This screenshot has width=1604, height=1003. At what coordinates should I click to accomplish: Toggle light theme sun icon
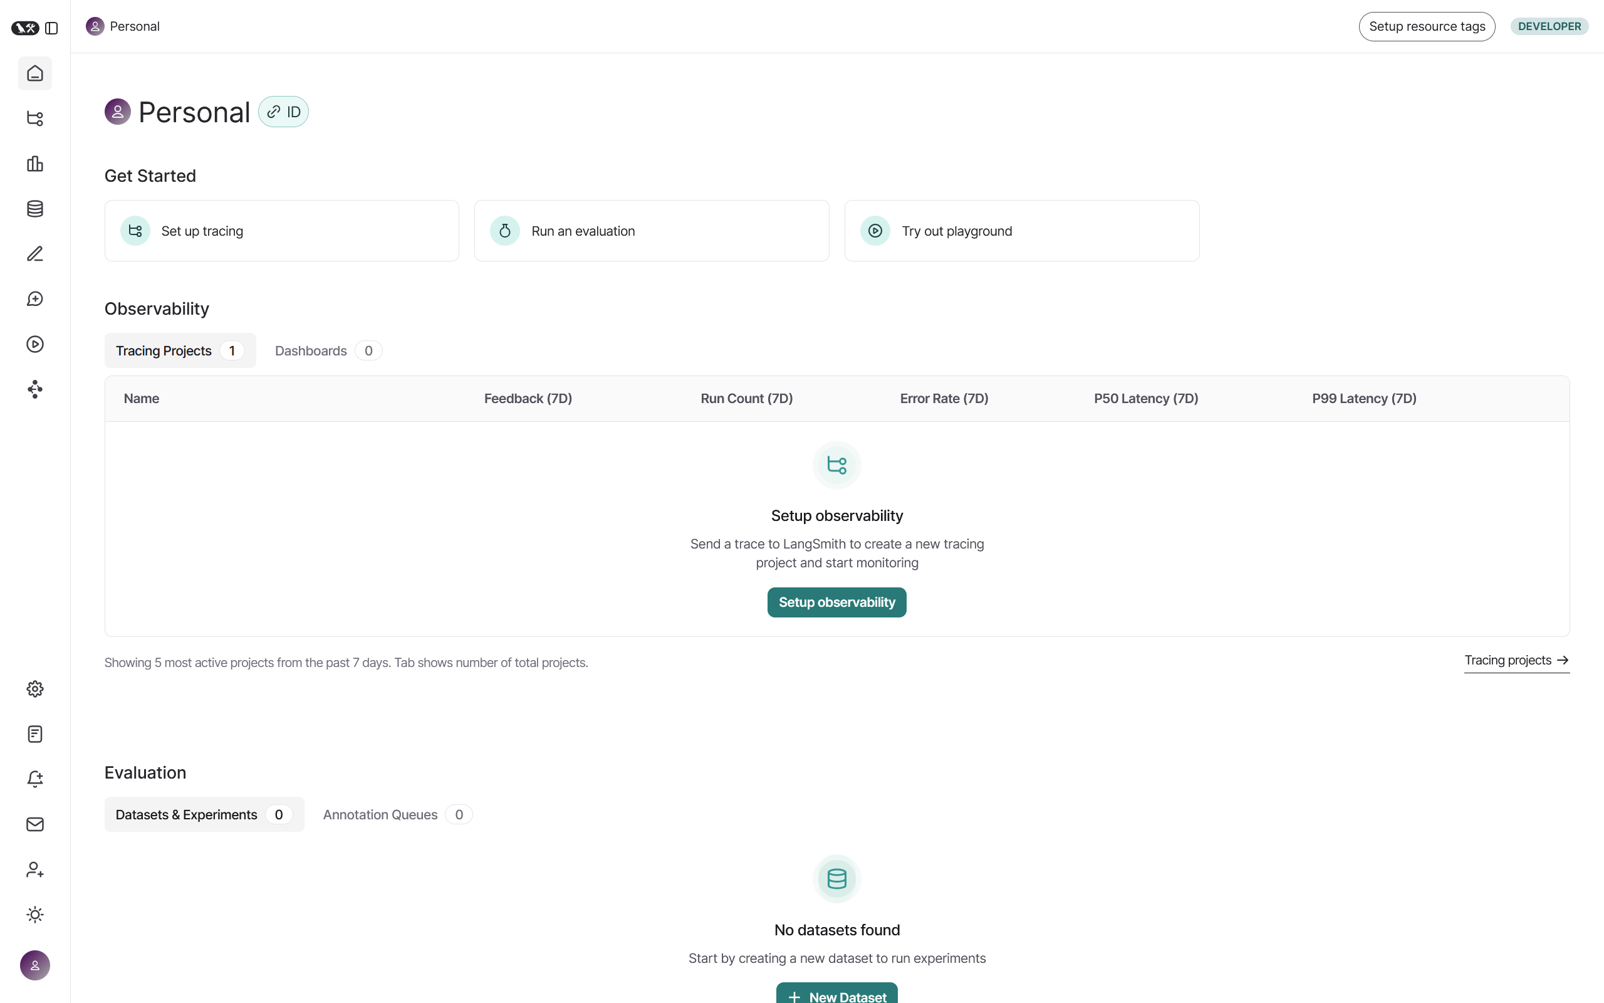click(x=35, y=915)
